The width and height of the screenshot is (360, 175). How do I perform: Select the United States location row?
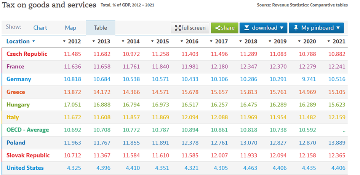[25, 168]
